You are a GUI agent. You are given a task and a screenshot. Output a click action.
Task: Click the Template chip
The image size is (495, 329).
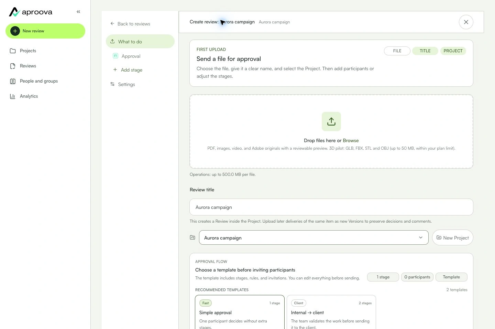451,277
